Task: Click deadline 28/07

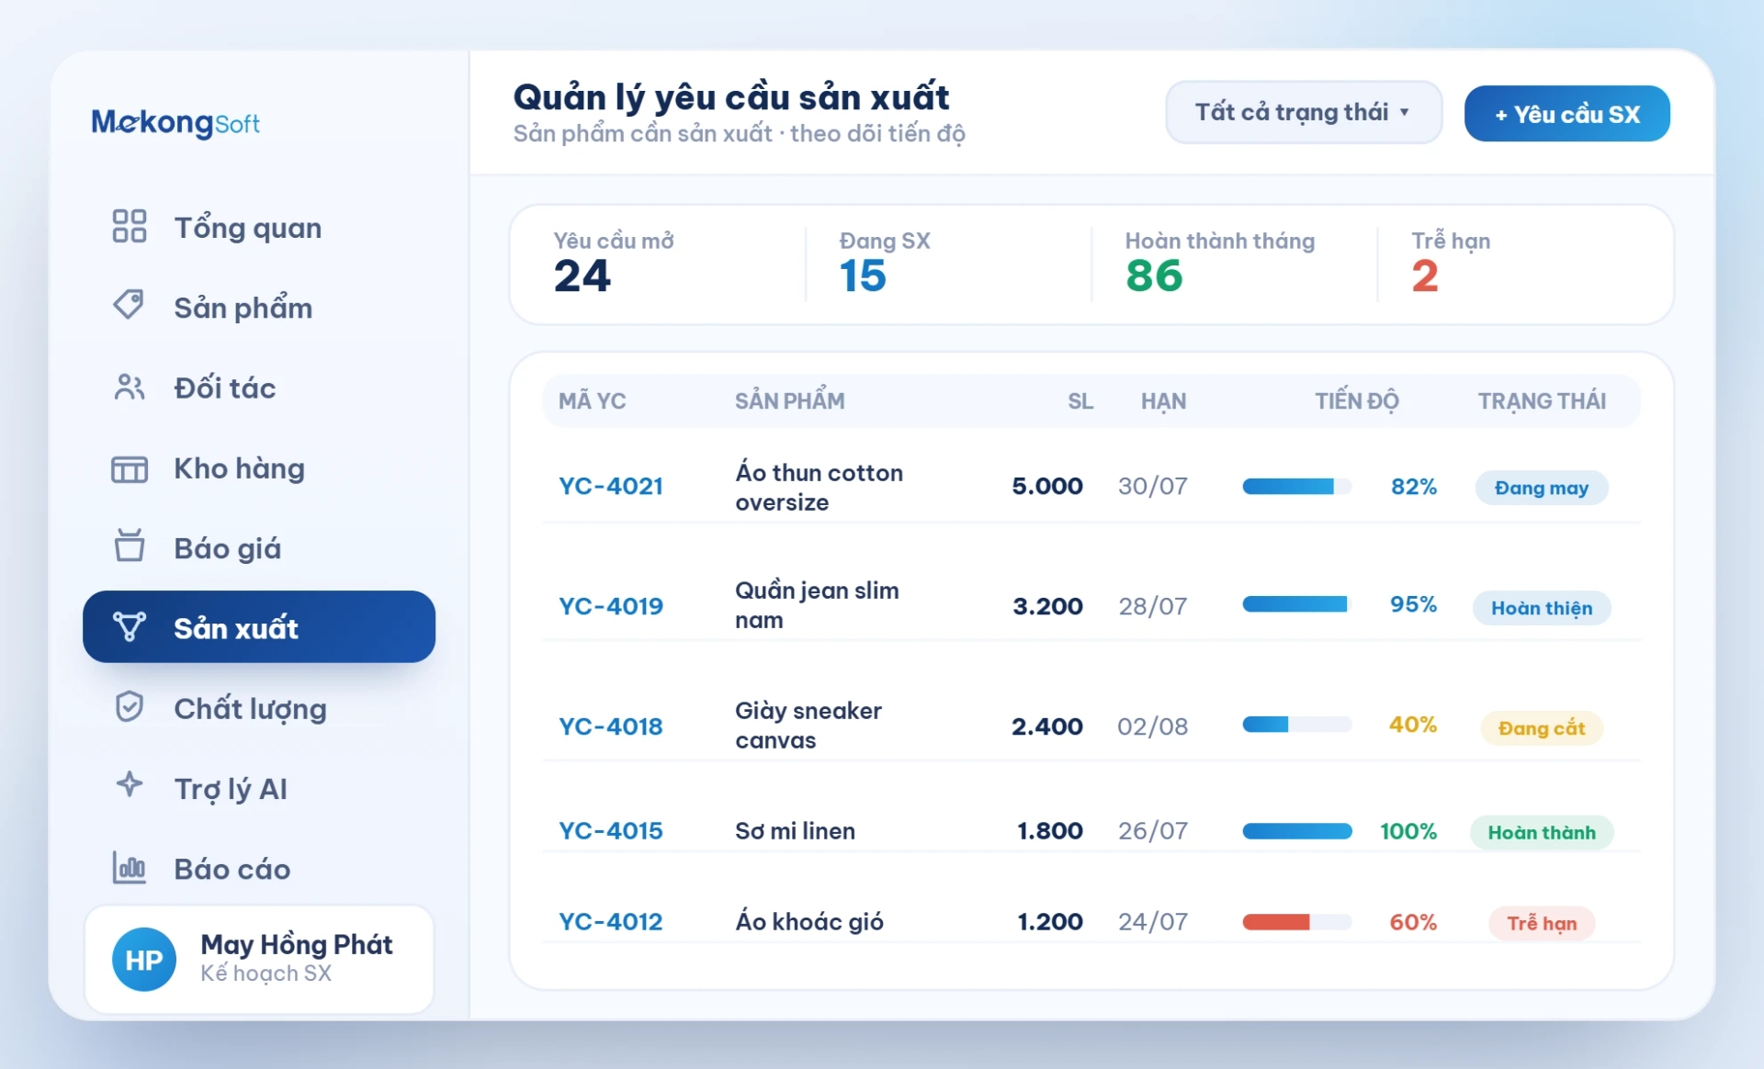Action: (x=1153, y=606)
